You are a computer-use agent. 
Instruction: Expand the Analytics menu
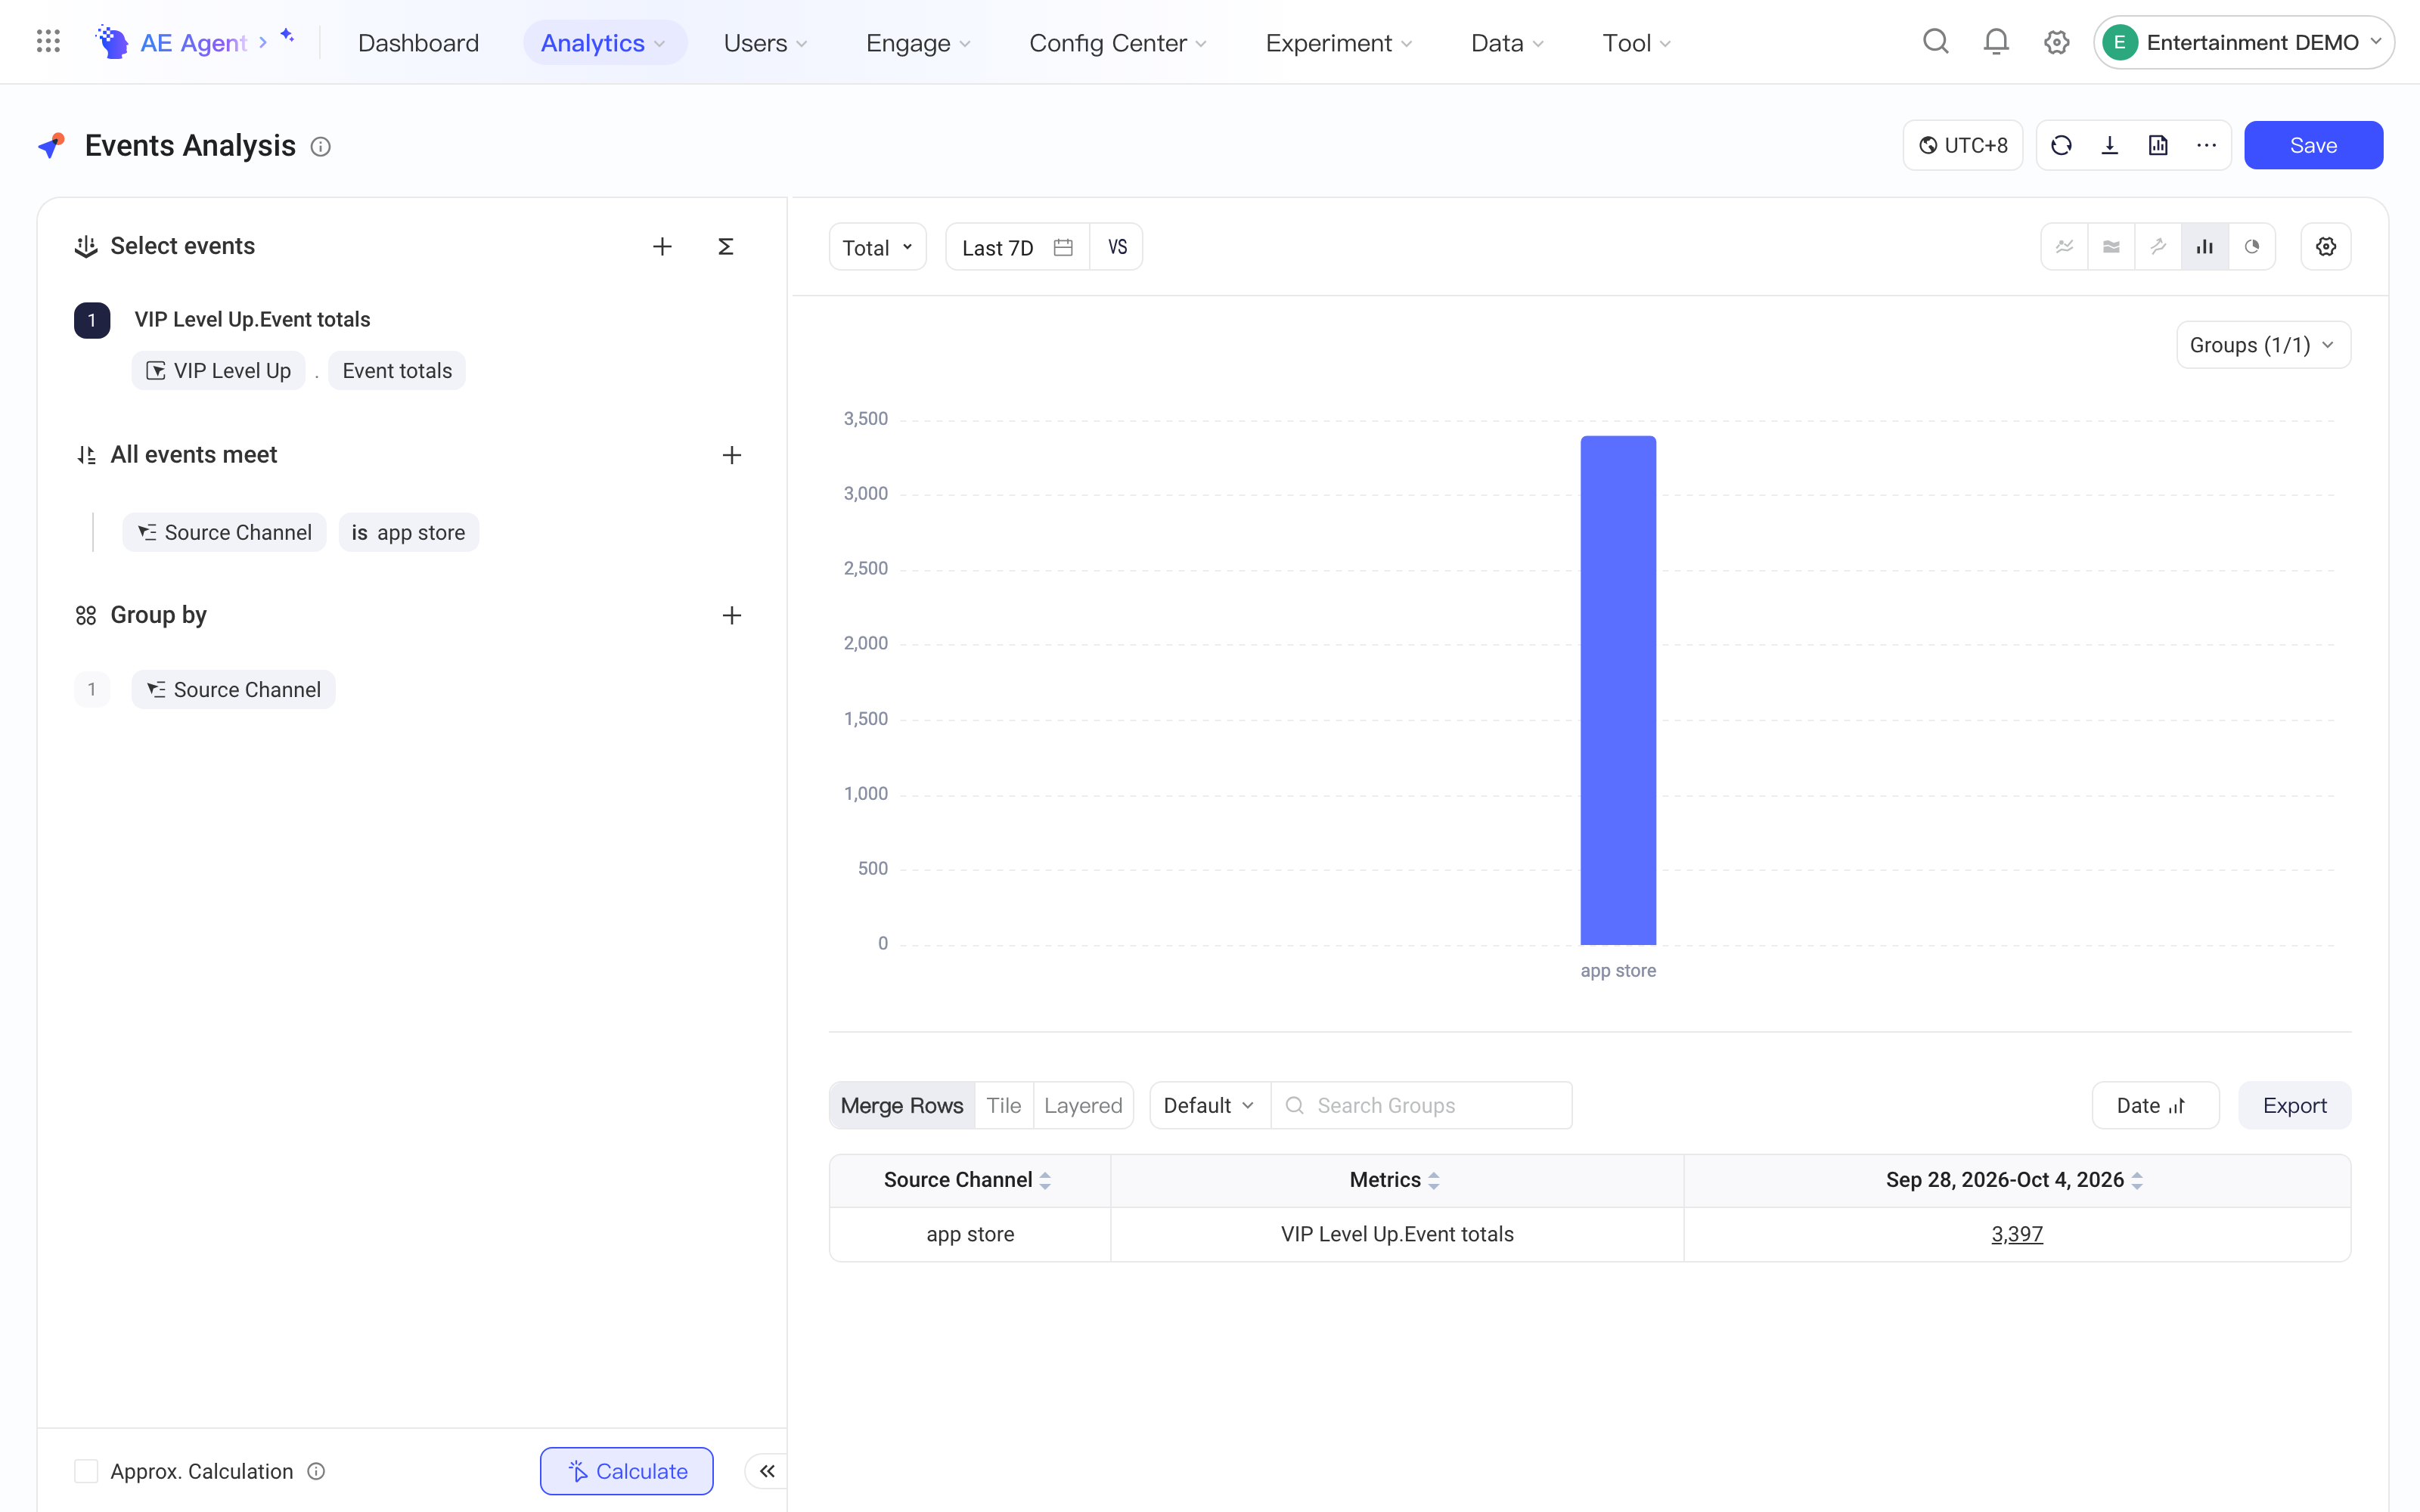[x=604, y=43]
